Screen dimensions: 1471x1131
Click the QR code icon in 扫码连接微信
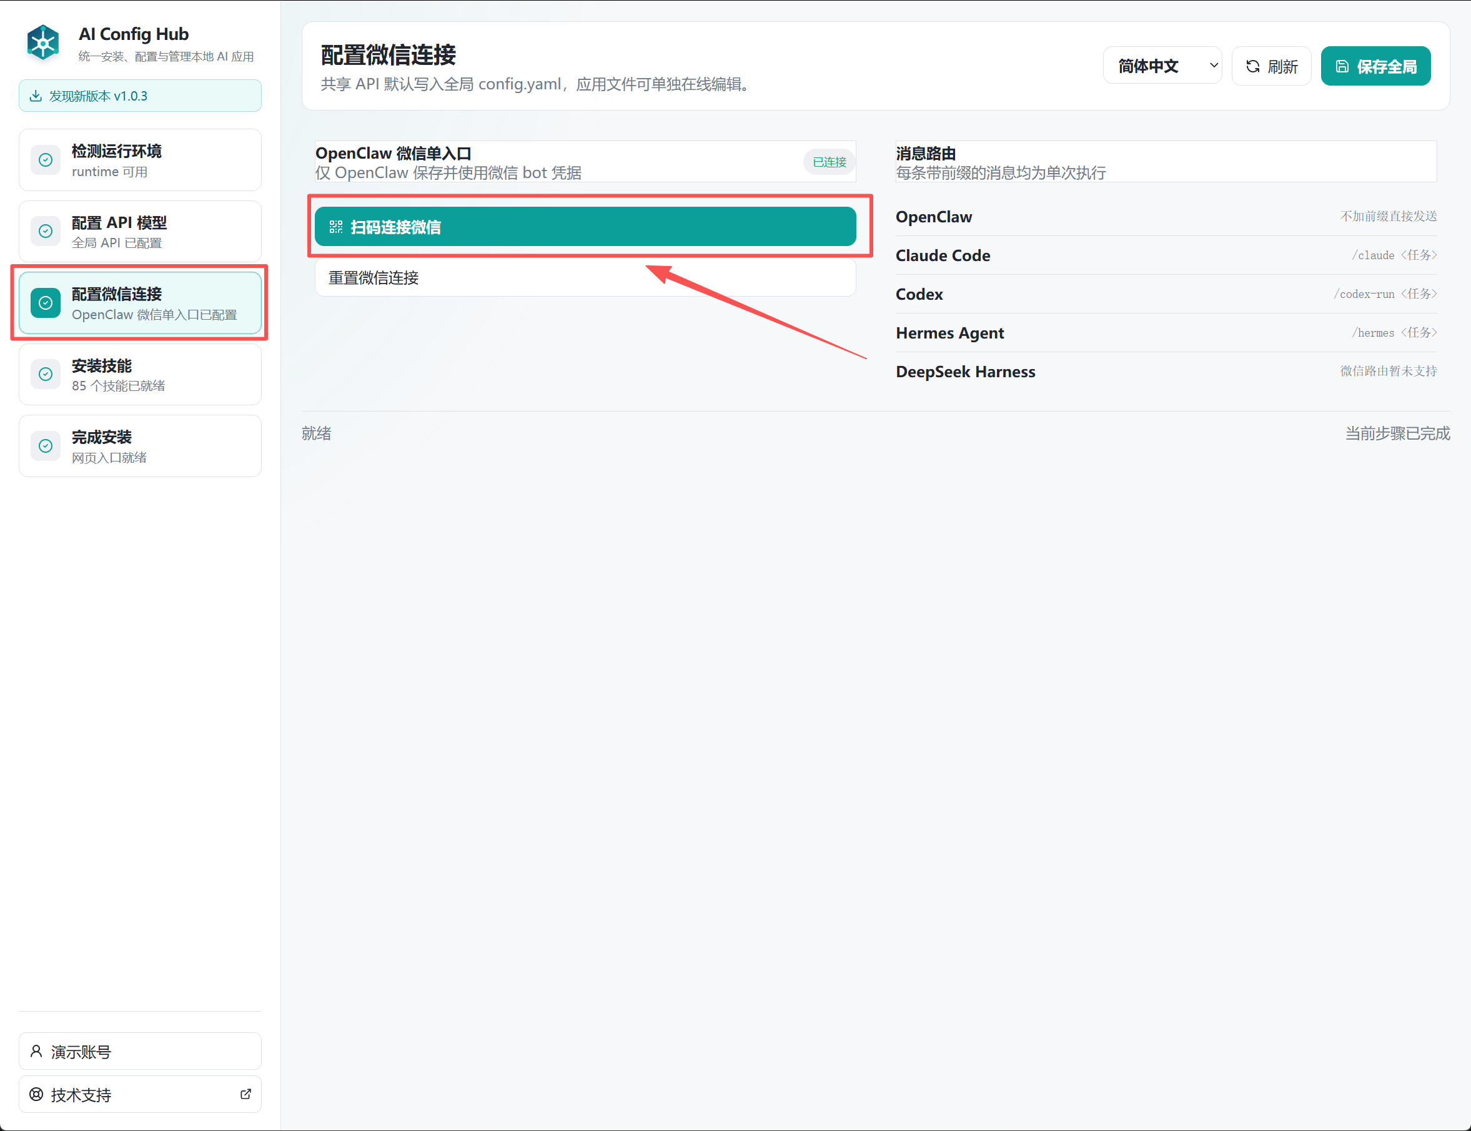pyautogui.click(x=336, y=227)
